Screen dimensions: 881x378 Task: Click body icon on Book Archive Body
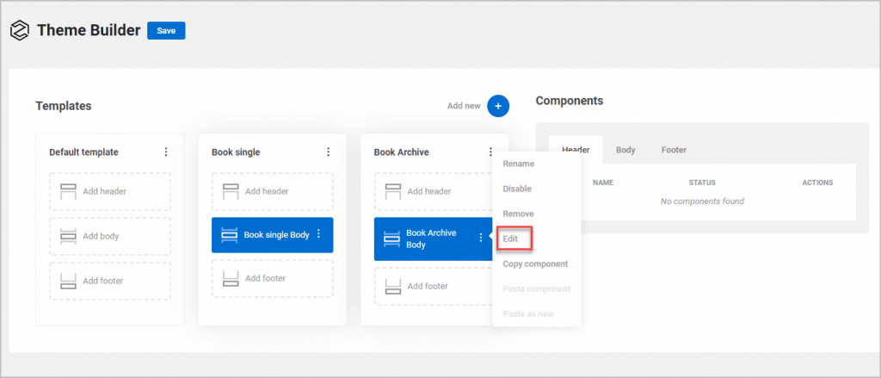coord(391,239)
